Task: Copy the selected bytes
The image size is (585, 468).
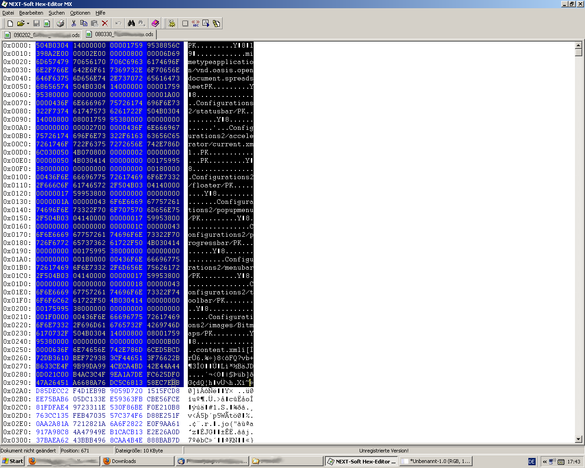Action: 85,23
